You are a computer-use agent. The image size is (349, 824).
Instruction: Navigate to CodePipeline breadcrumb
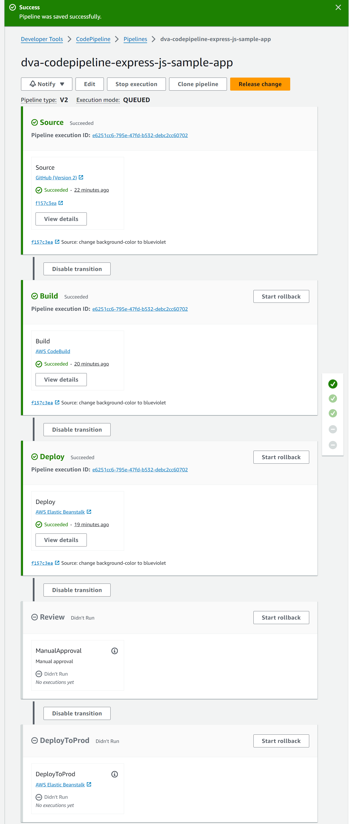(x=93, y=39)
